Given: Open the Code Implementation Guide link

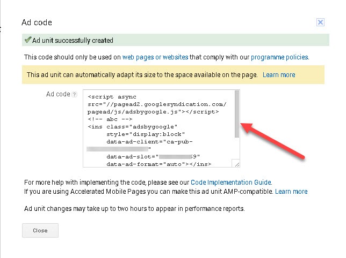Looking at the screenshot, I should point(239,183).
